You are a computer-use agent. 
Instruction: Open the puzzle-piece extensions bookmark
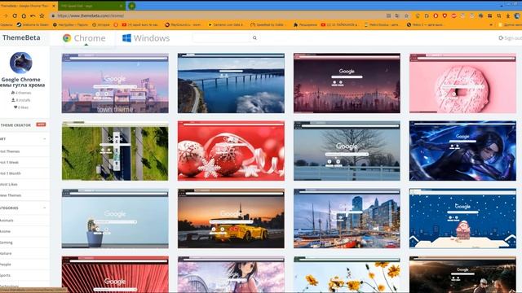pos(305,24)
